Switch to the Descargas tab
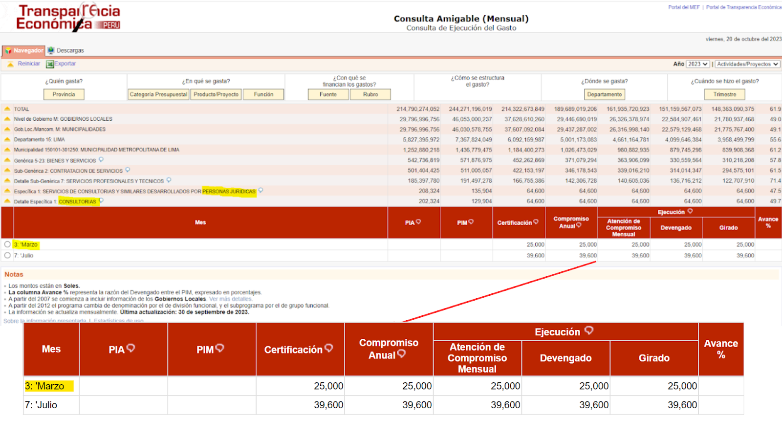 coord(65,50)
